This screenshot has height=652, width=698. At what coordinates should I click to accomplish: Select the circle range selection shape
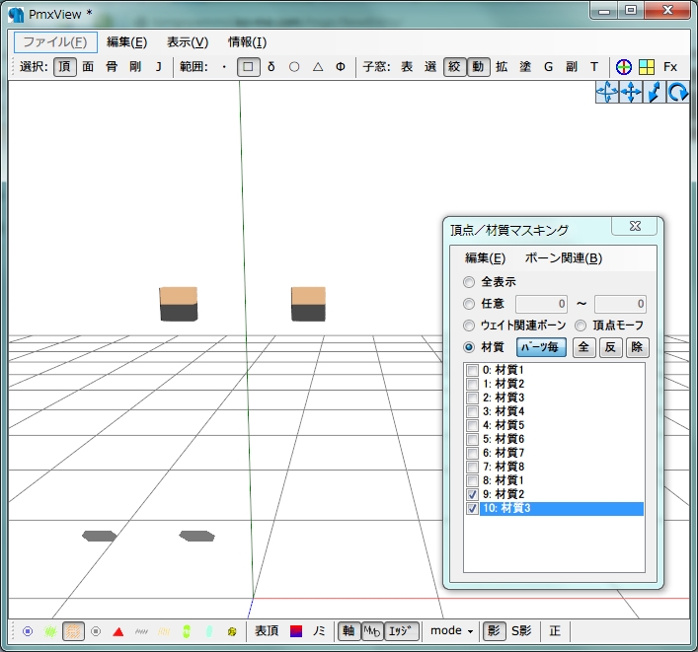click(294, 67)
